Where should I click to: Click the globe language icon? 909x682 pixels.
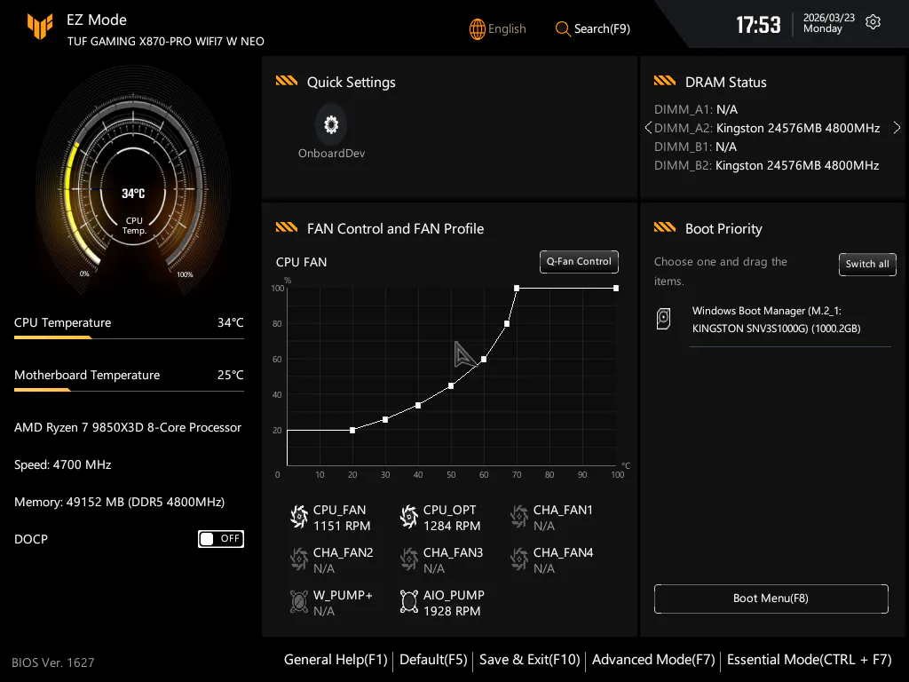(477, 29)
